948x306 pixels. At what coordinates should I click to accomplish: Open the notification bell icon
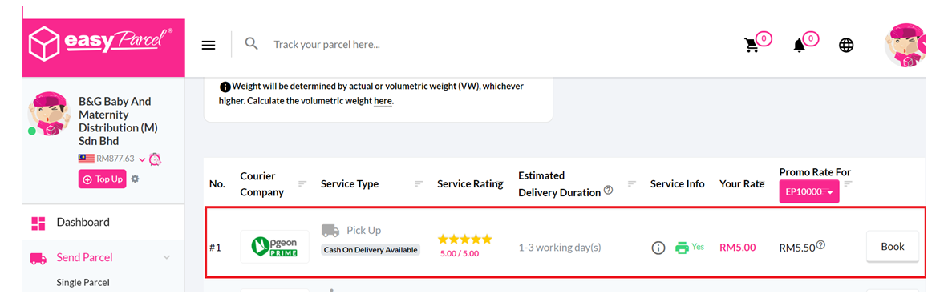pyautogui.click(x=800, y=46)
